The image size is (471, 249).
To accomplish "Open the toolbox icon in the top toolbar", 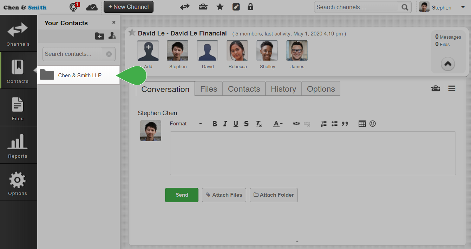I will coord(203,7).
